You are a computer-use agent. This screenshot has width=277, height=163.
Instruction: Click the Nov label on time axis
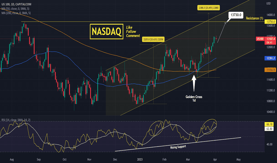(89, 159)
